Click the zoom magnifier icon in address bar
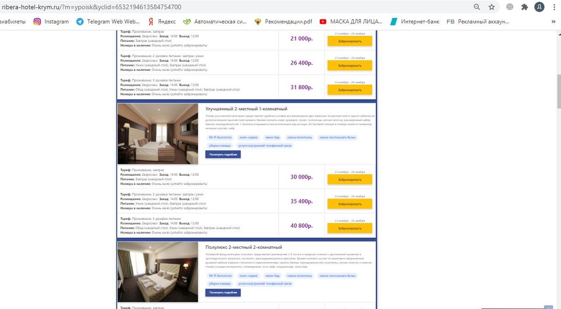 [476, 7]
